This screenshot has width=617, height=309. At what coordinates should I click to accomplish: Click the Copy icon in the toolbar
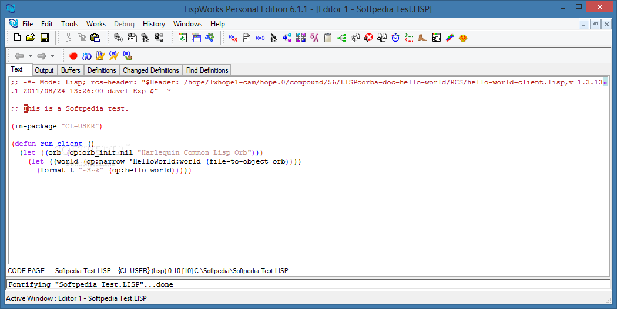click(82, 38)
